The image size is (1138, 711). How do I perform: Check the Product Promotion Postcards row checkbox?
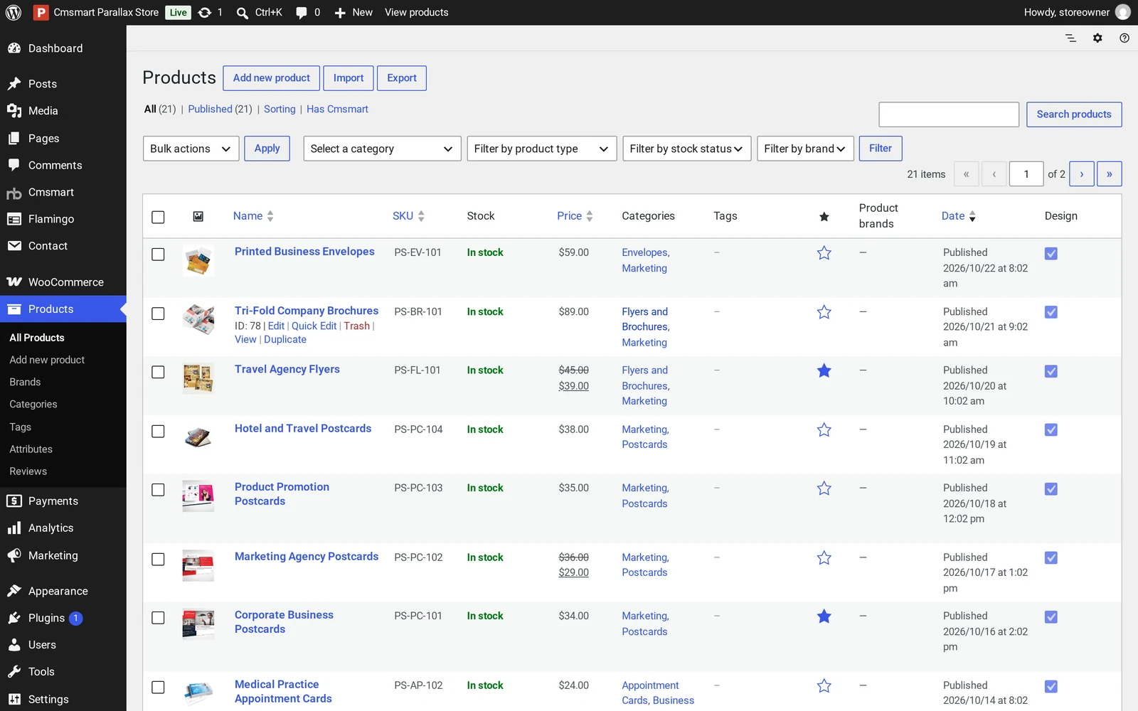click(158, 490)
